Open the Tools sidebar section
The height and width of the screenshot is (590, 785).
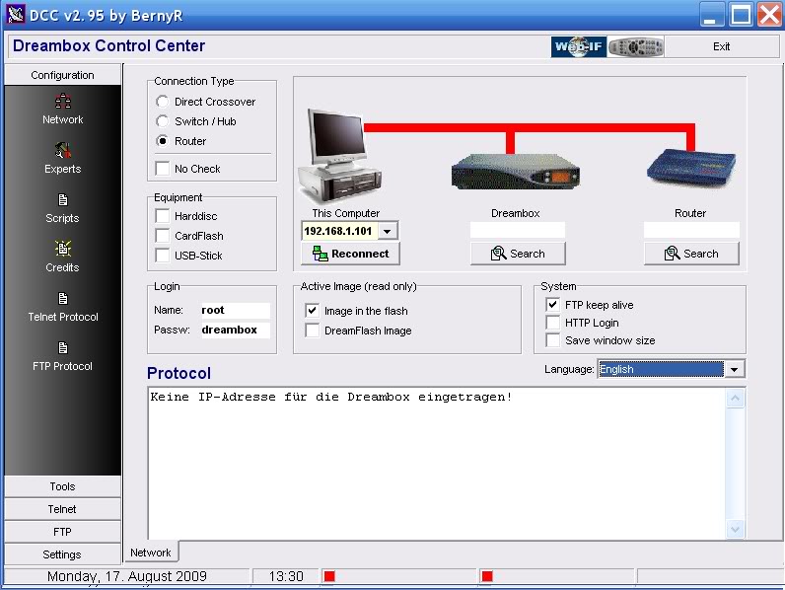tap(62, 486)
